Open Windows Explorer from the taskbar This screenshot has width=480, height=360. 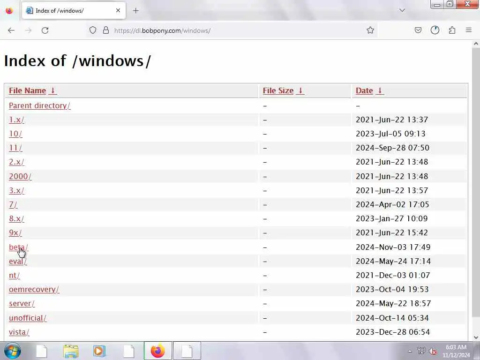pyautogui.click(x=71, y=351)
